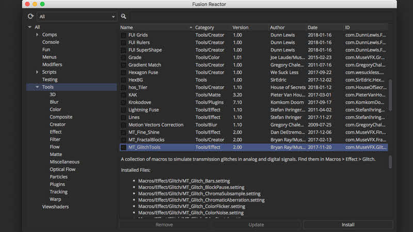This screenshot has width=413, height=232.
Task: Sort the list by Name column
Action: pos(156,27)
